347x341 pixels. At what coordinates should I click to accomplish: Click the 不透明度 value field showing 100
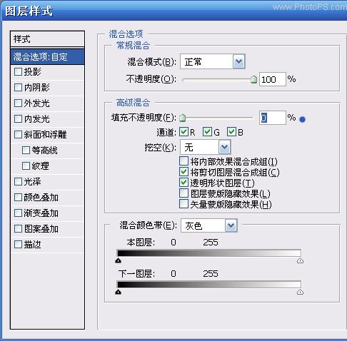(272, 79)
